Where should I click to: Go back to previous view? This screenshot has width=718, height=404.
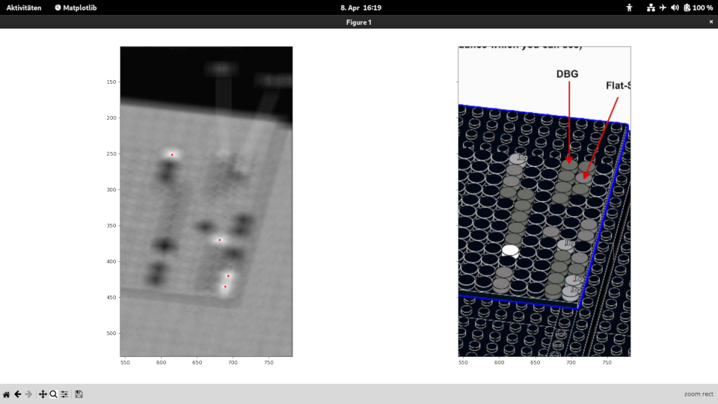(17, 394)
